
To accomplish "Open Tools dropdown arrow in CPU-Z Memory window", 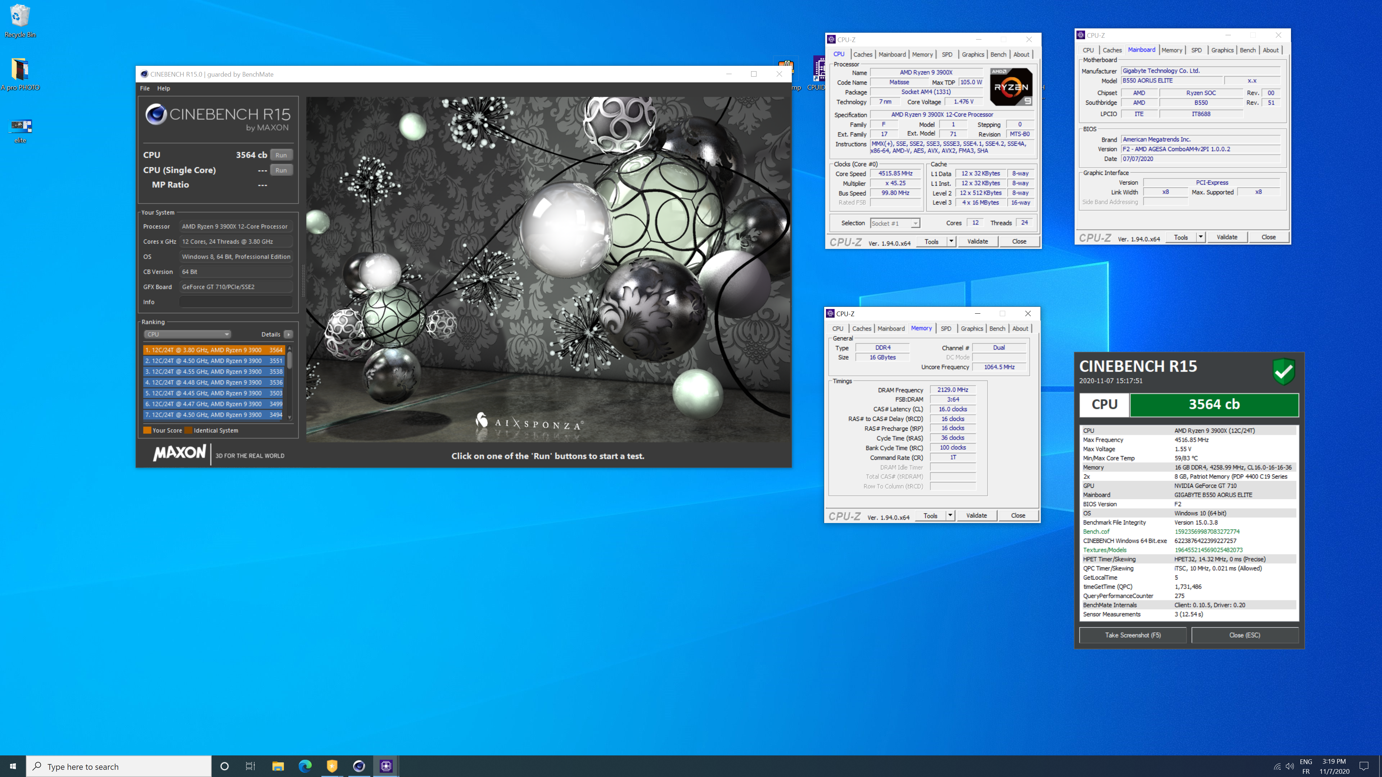I will click(x=950, y=515).
